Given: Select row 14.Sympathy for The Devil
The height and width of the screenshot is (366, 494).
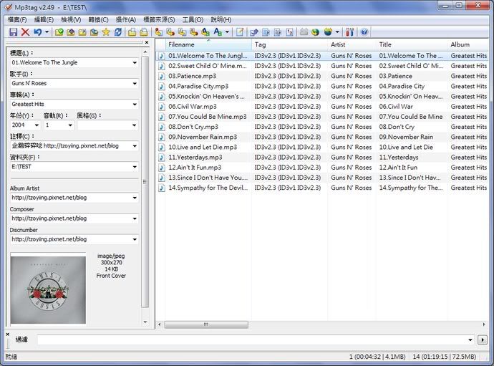Looking at the screenshot, I should (321, 188).
